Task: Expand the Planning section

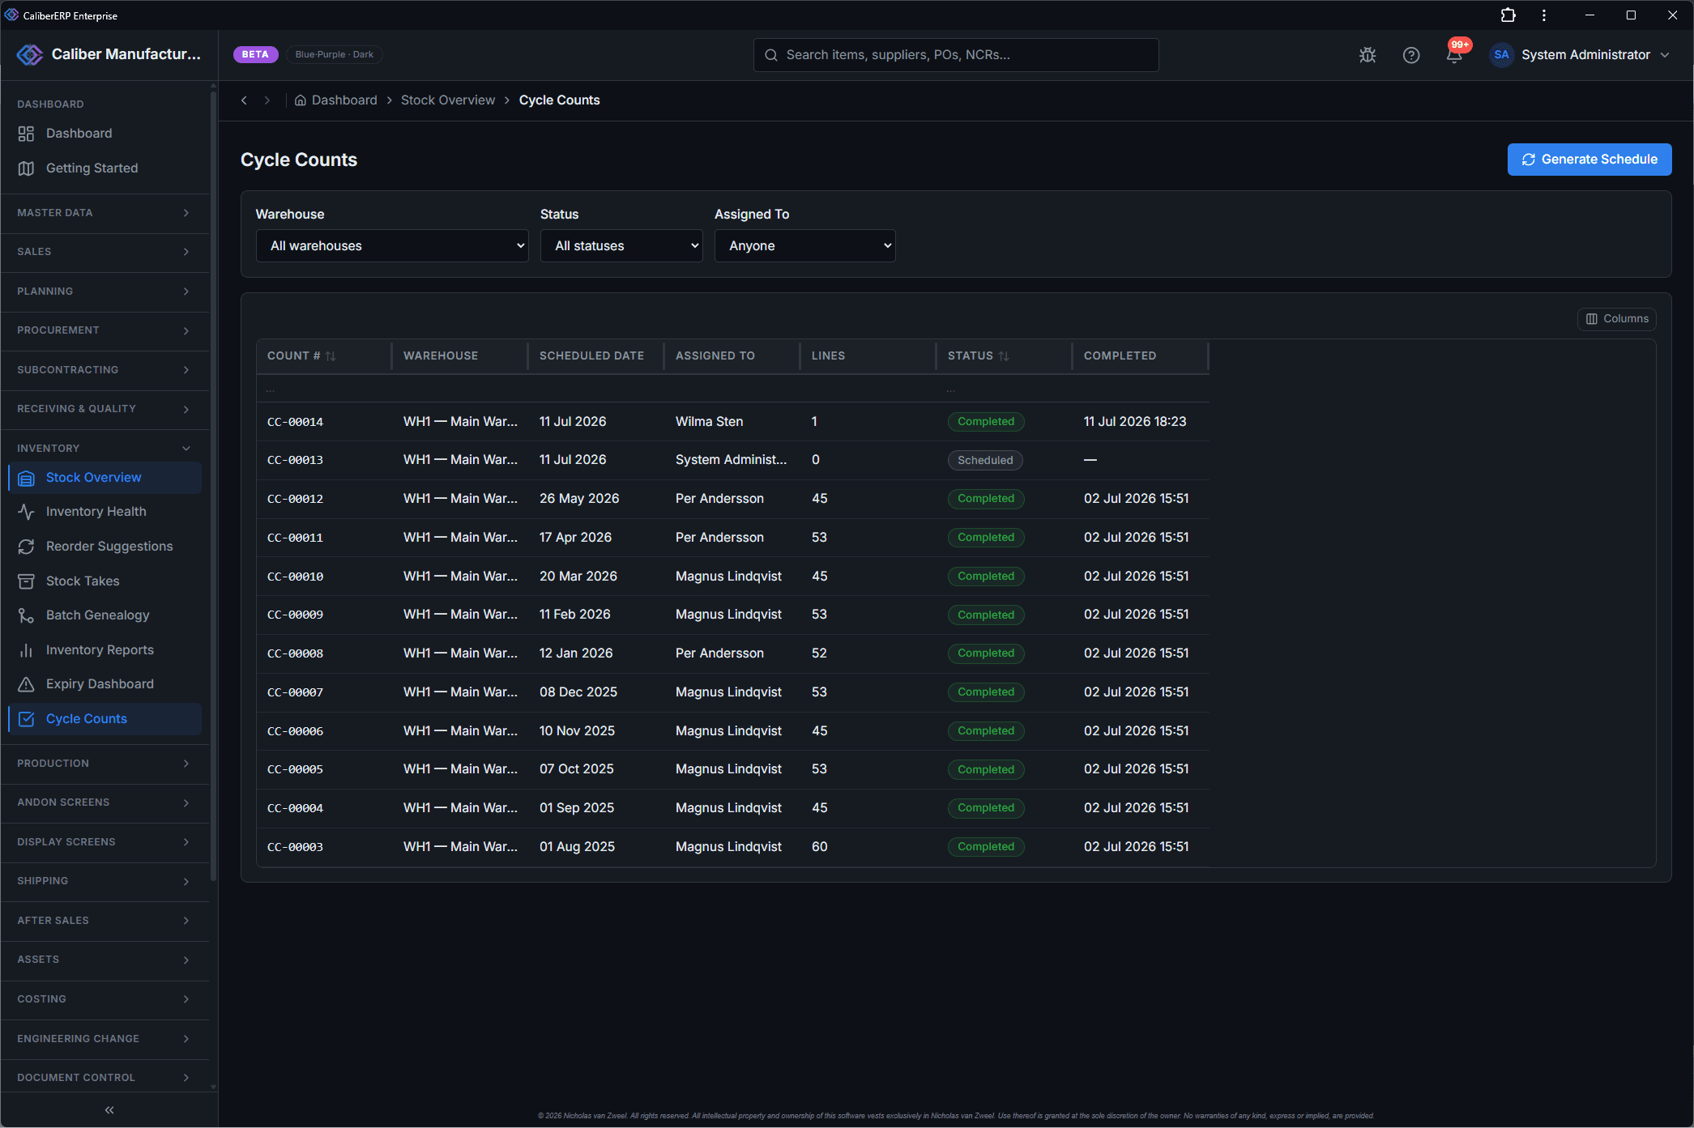Action: (x=105, y=292)
